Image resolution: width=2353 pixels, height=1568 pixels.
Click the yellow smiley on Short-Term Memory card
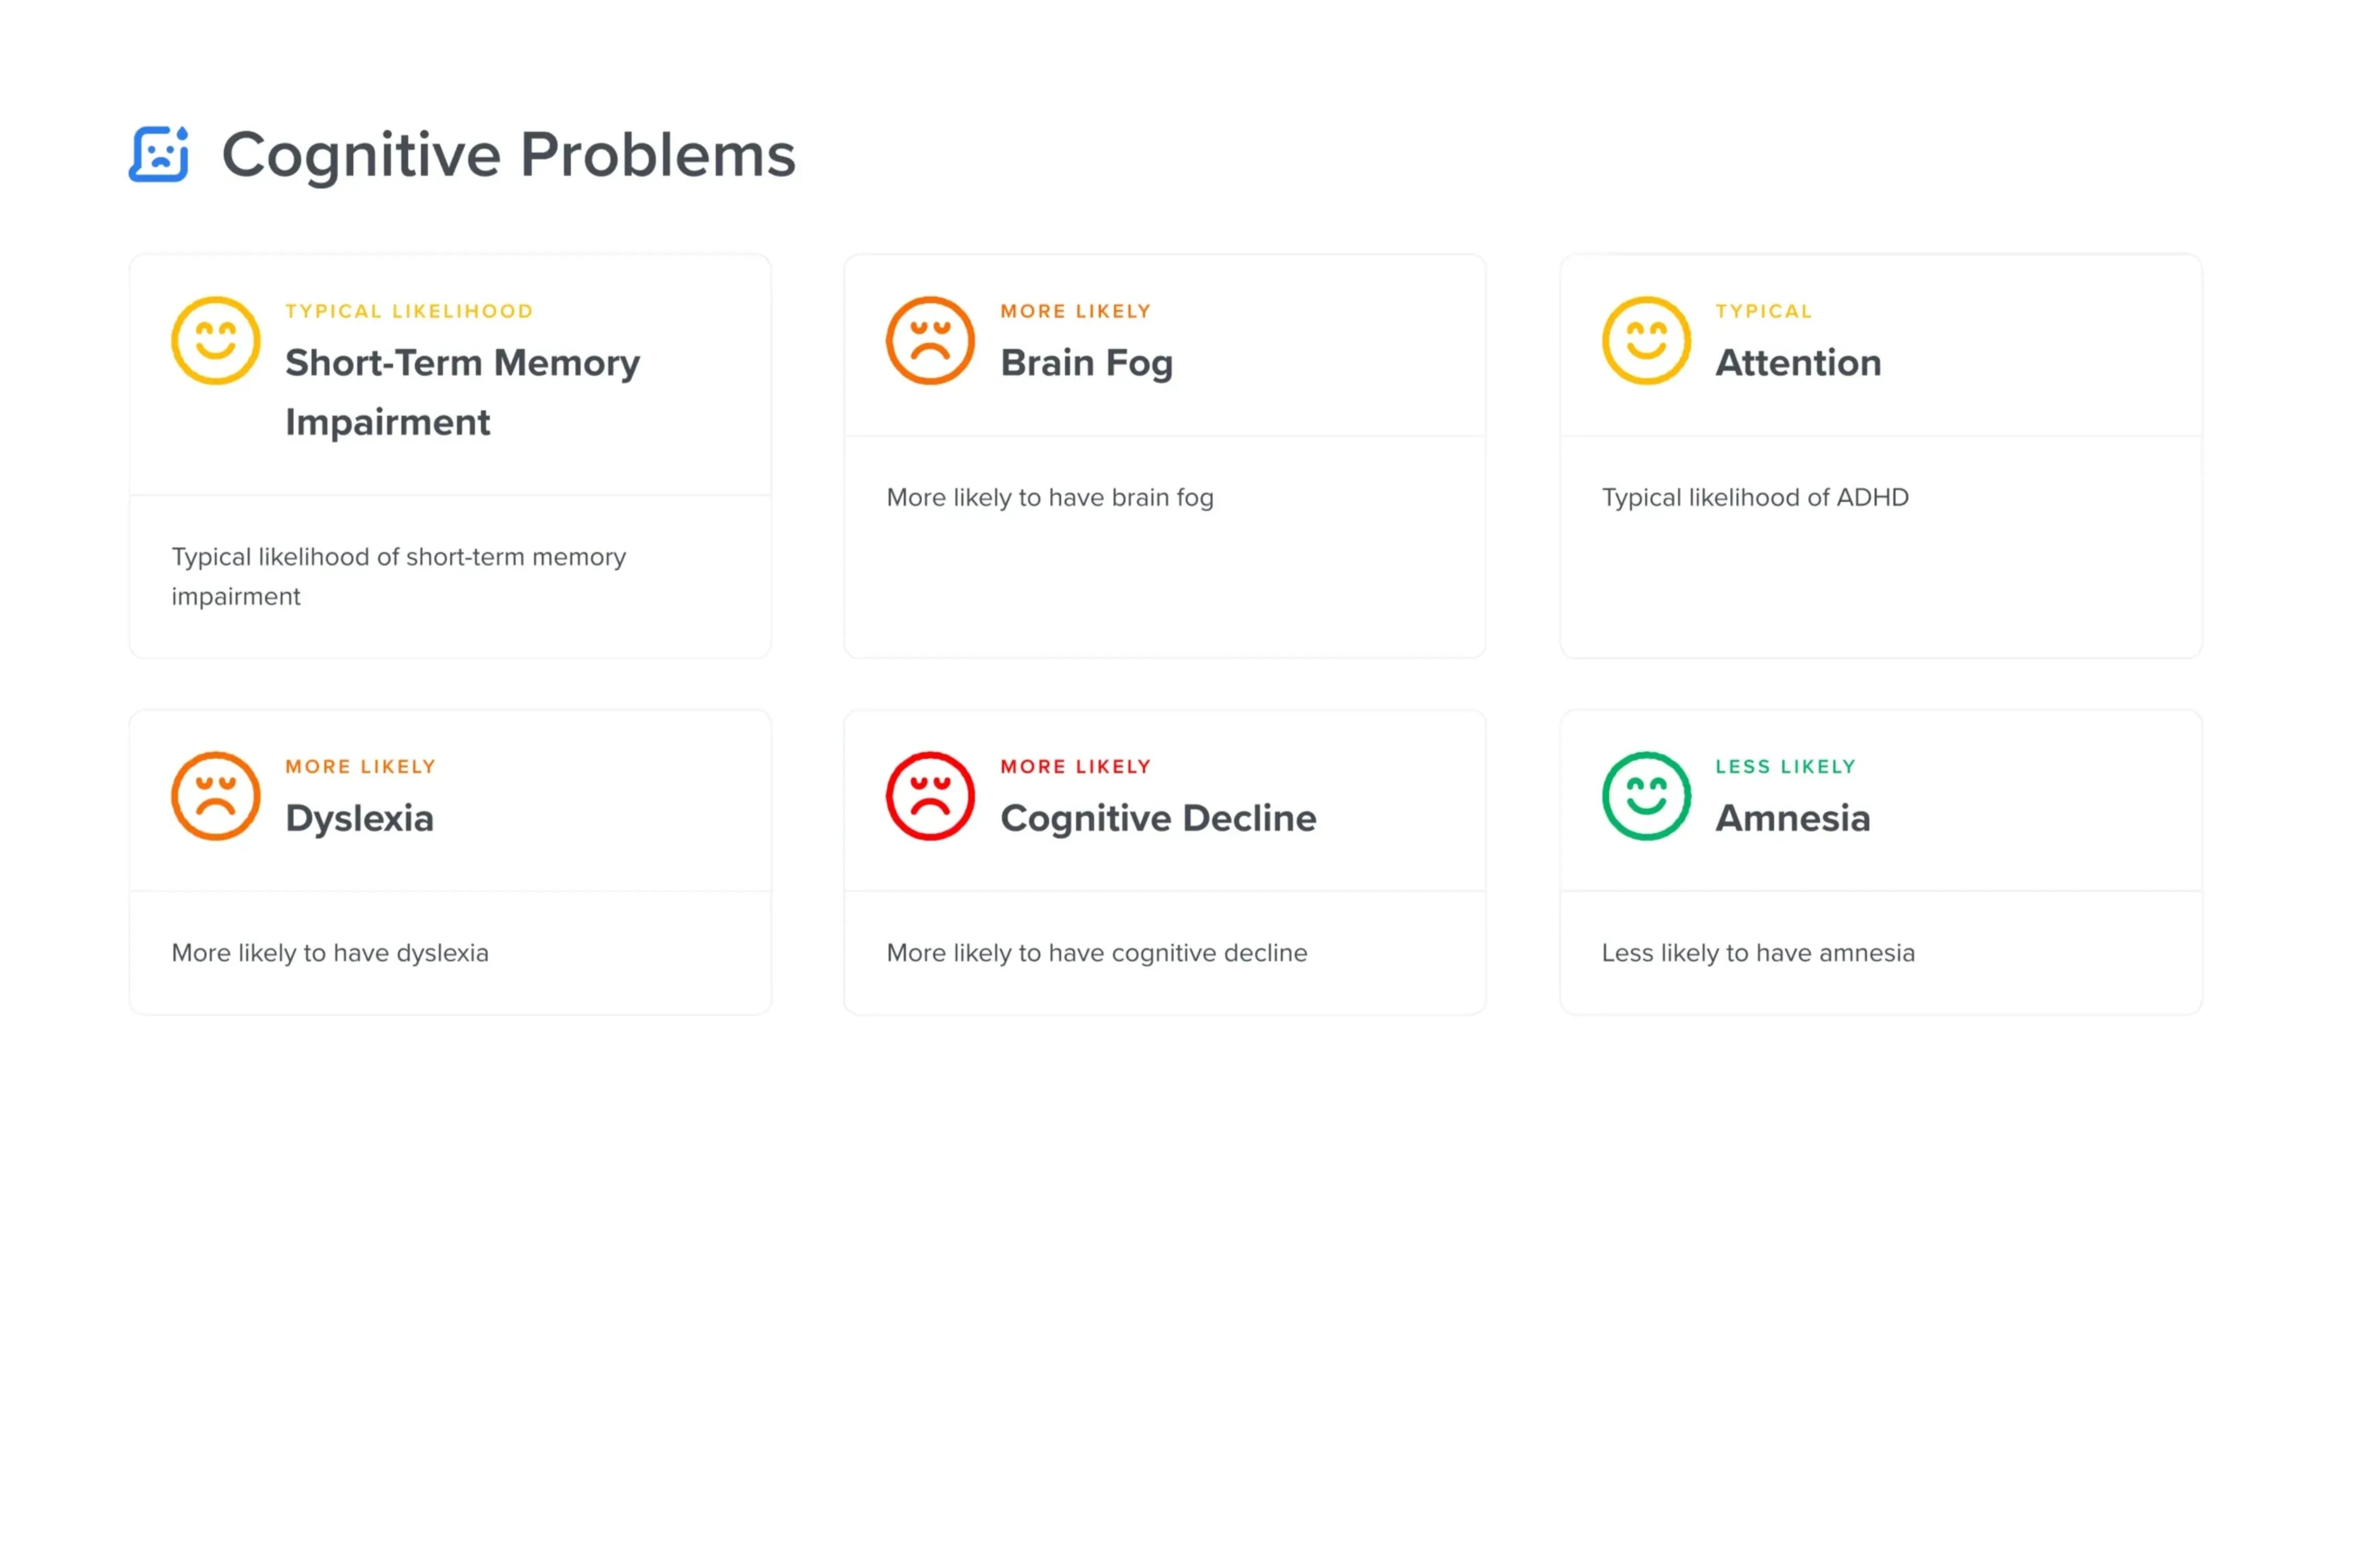(215, 340)
